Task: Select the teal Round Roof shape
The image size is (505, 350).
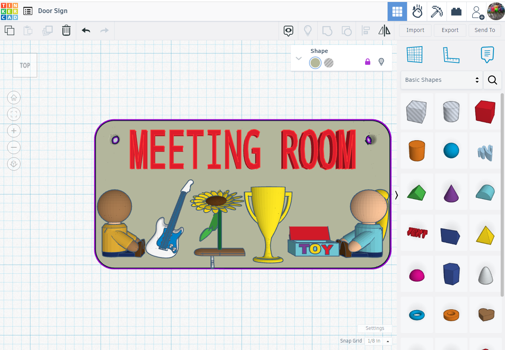Action: pos(485,192)
